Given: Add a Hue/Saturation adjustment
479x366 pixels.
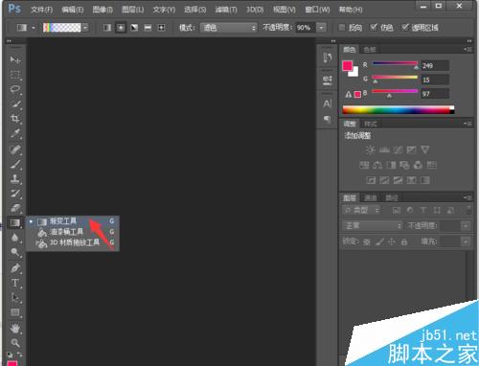Looking at the screenshot, I should 364,165.
